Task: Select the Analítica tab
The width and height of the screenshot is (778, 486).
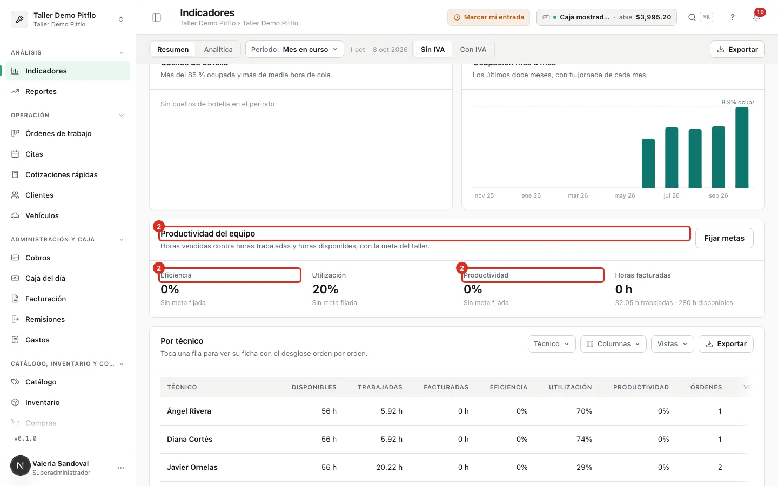Action: [218, 49]
